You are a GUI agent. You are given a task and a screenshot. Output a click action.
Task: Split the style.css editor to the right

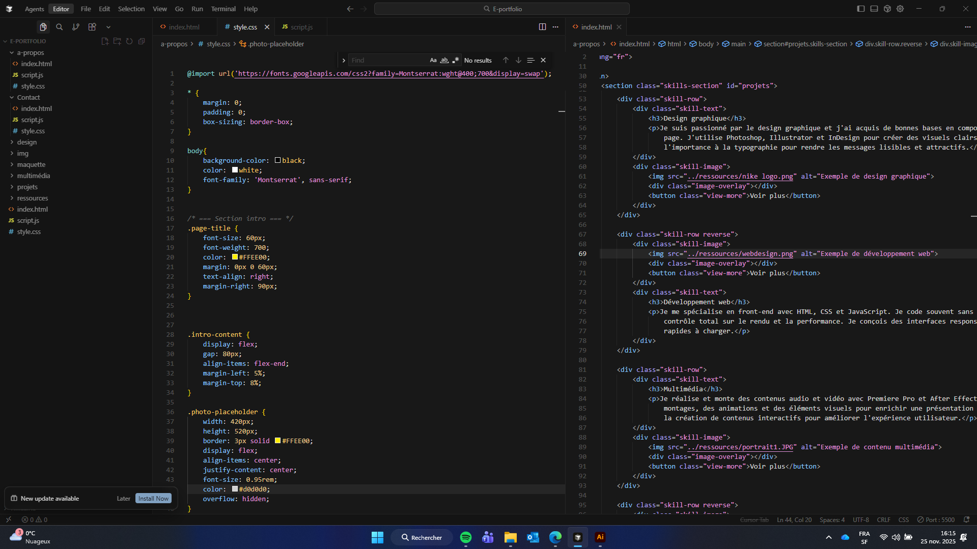coord(542,27)
